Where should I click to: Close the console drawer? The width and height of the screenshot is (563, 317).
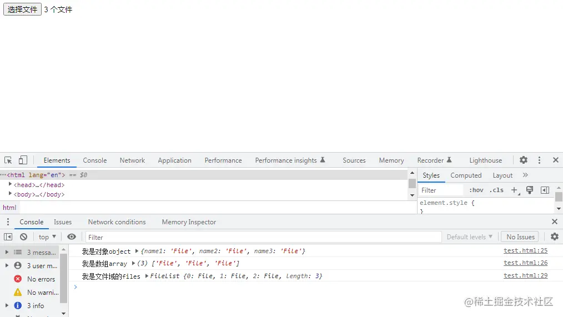coord(554,222)
